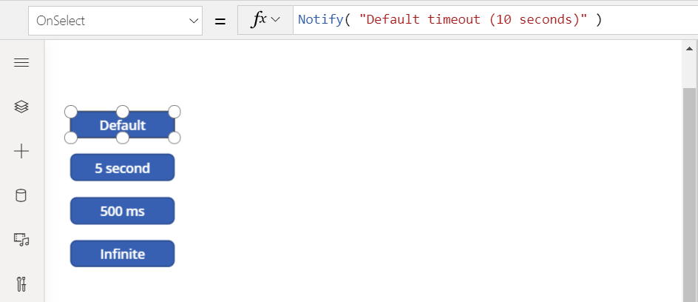Open the hamburger menu in left sidebar

[x=21, y=63]
